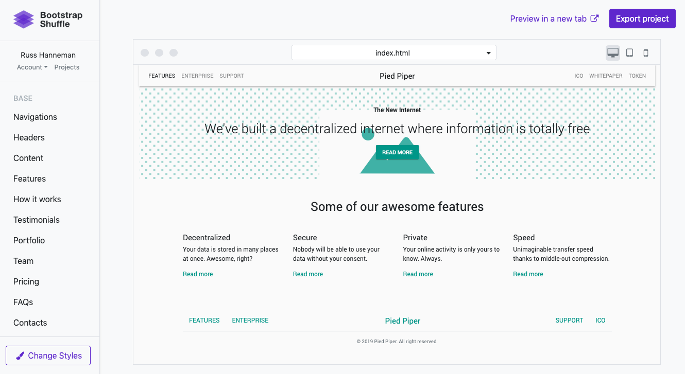The width and height of the screenshot is (685, 374).
Task: Click the Some of our awesome features heading
Action: coord(397,207)
